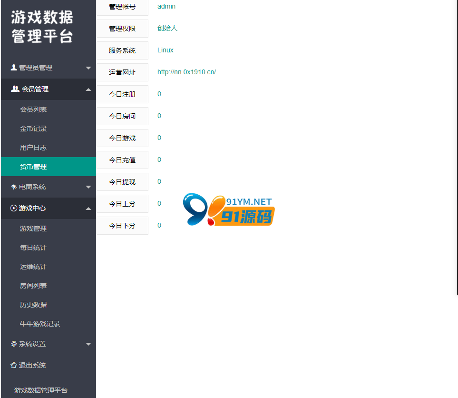Click the 系统设置 menu label
This screenshot has width=458, height=398.
[x=32, y=344]
